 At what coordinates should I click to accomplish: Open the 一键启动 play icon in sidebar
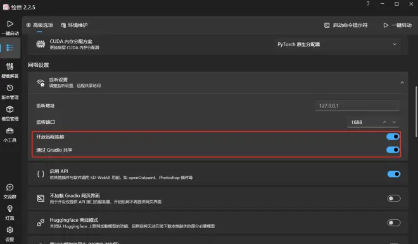[x=10, y=23]
